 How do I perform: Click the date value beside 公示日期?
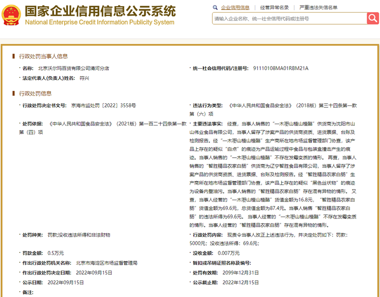pyautogui.click(x=66, y=282)
